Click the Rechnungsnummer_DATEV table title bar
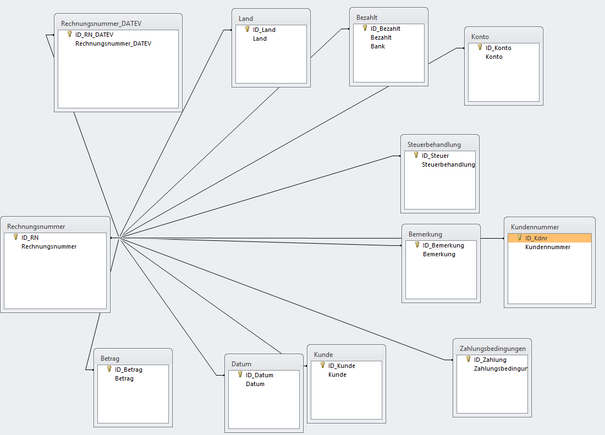The image size is (605, 435). 118,23
